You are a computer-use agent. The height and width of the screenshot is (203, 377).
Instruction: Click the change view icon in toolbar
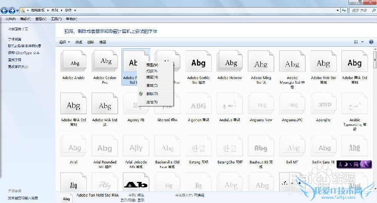click(x=356, y=42)
